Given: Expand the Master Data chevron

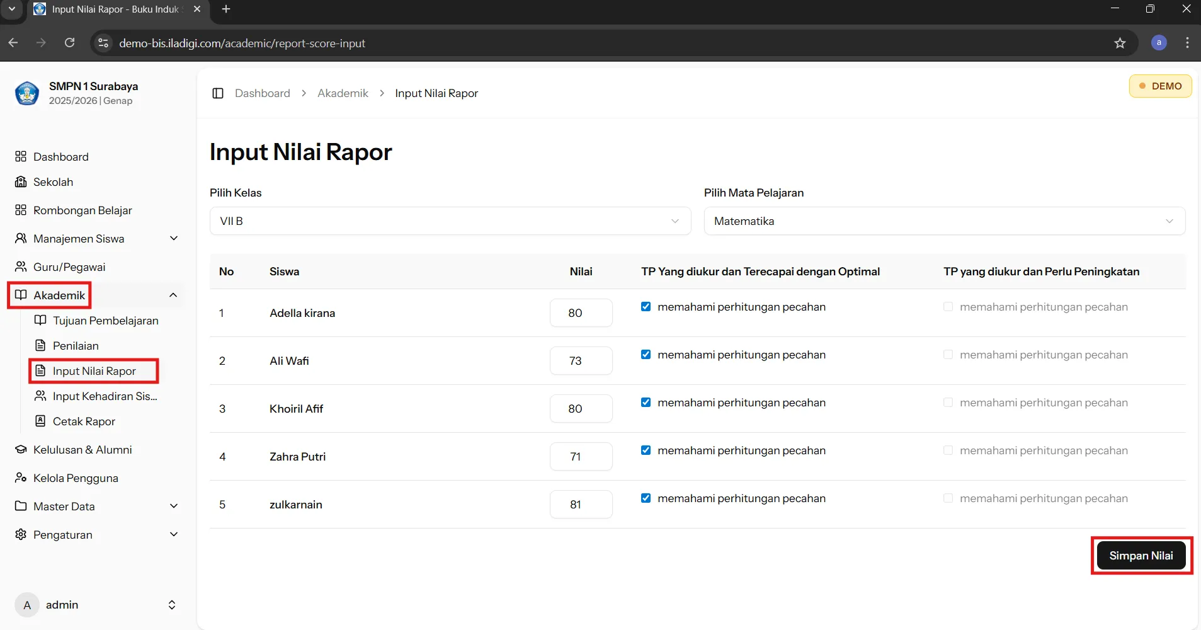Looking at the screenshot, I should point(174,506).
